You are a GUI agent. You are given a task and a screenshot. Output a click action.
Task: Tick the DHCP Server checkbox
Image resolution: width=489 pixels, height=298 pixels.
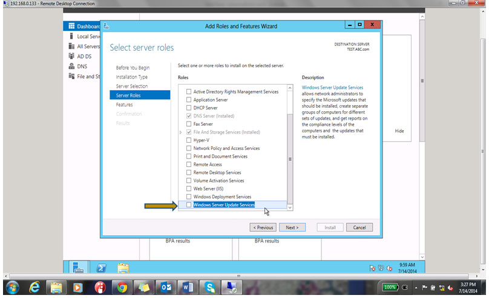click(x=189, y=108)
